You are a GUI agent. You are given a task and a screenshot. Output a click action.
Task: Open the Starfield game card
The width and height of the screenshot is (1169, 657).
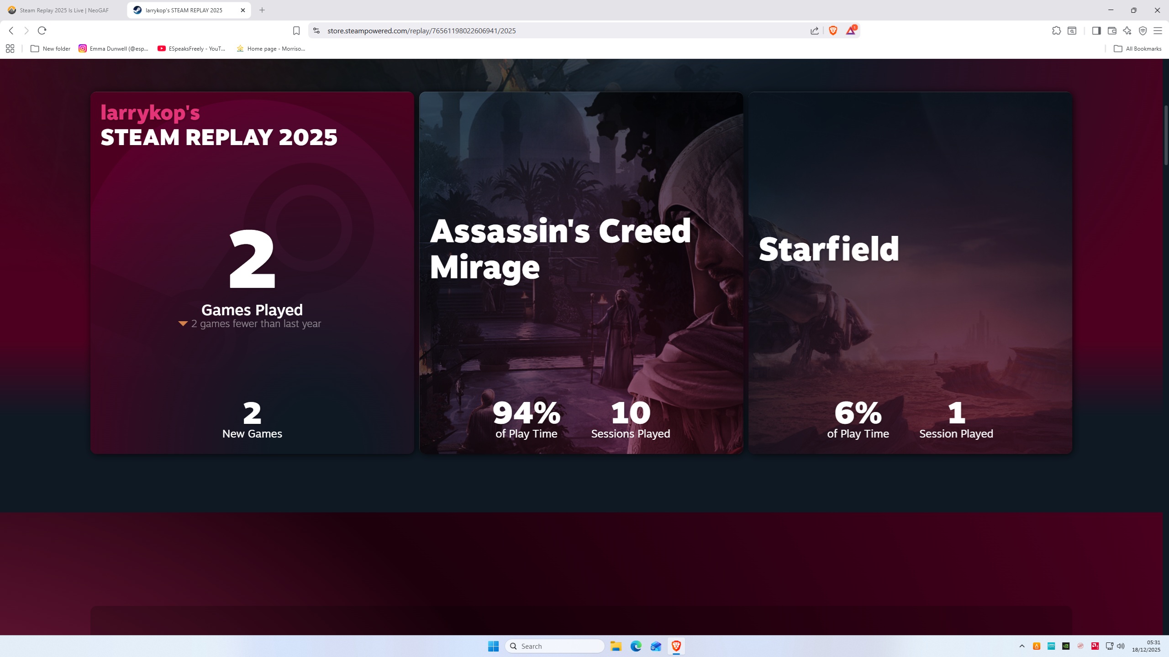coord(910,273)
